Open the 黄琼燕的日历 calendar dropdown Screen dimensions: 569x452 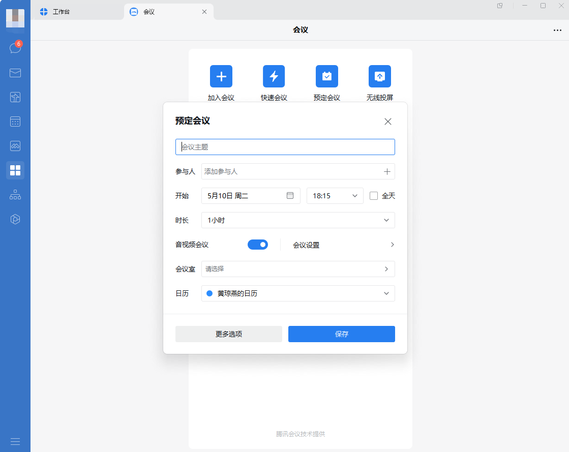point(298,293)
